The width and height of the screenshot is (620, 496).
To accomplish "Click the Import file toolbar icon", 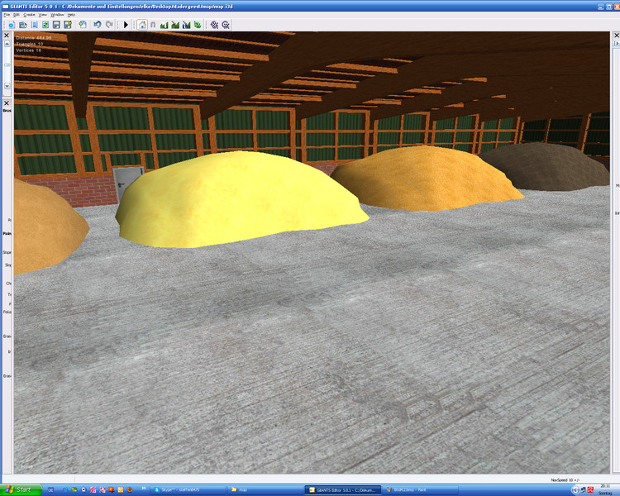I will [x=35, y=25].
